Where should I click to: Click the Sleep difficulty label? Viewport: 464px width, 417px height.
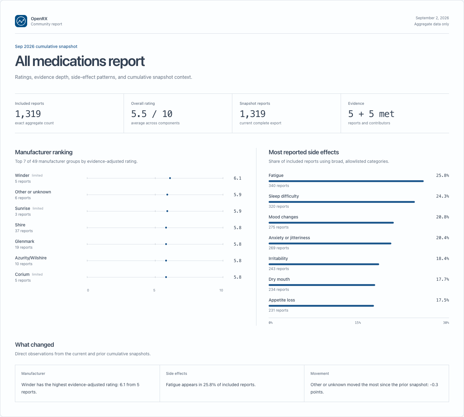[284, 196]
